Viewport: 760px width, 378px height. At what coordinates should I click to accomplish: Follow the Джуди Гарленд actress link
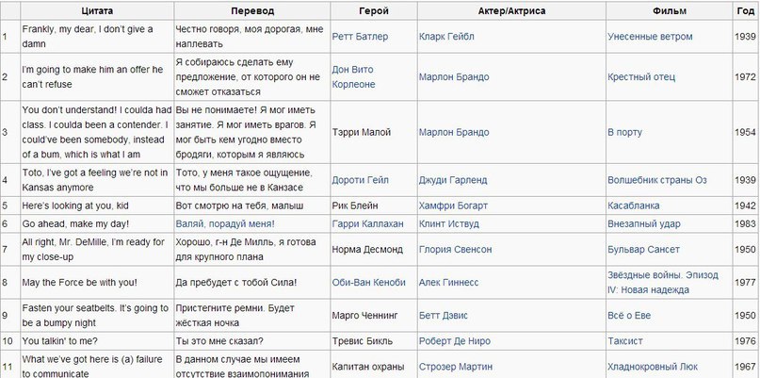(455, 180)
